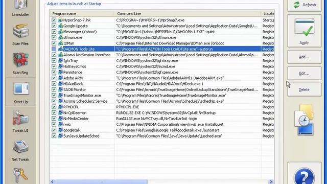Click the RTHDCPL program icon
The height and width of the screenshot is (184, 327).
(60, 107)
